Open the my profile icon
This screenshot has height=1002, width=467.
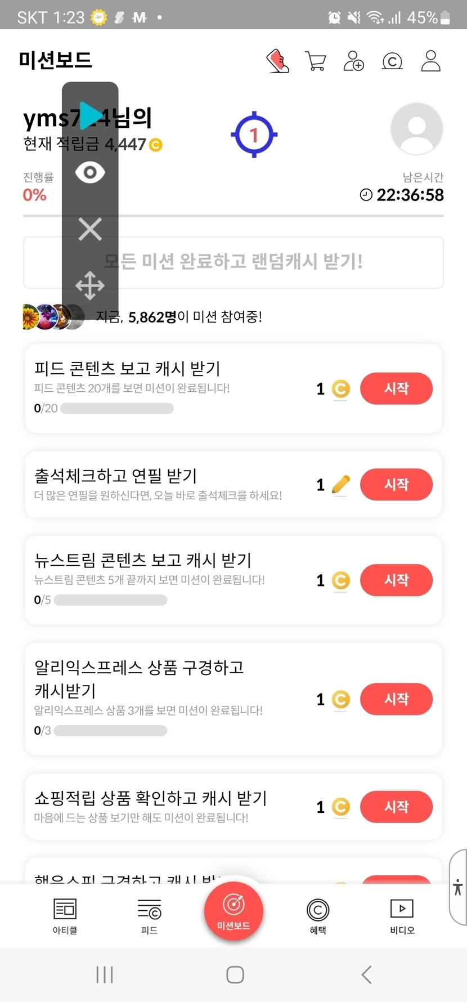pyautogui.click(x=430, y=61)
